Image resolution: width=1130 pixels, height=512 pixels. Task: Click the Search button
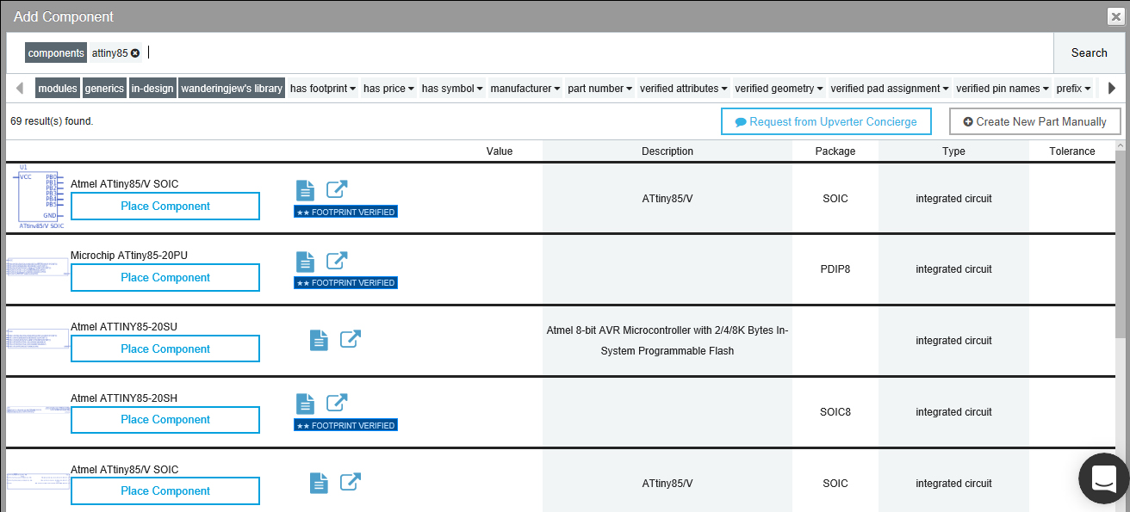pos(1089,53)
